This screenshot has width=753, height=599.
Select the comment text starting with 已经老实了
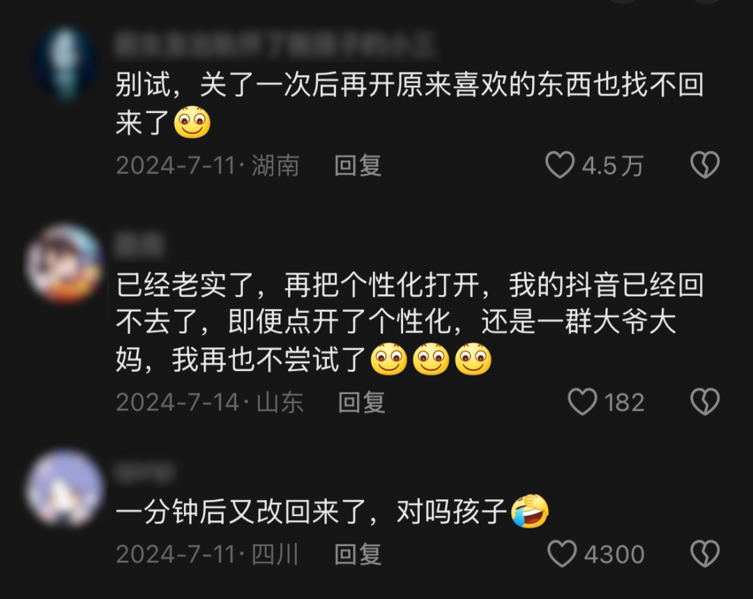point(410,322)
